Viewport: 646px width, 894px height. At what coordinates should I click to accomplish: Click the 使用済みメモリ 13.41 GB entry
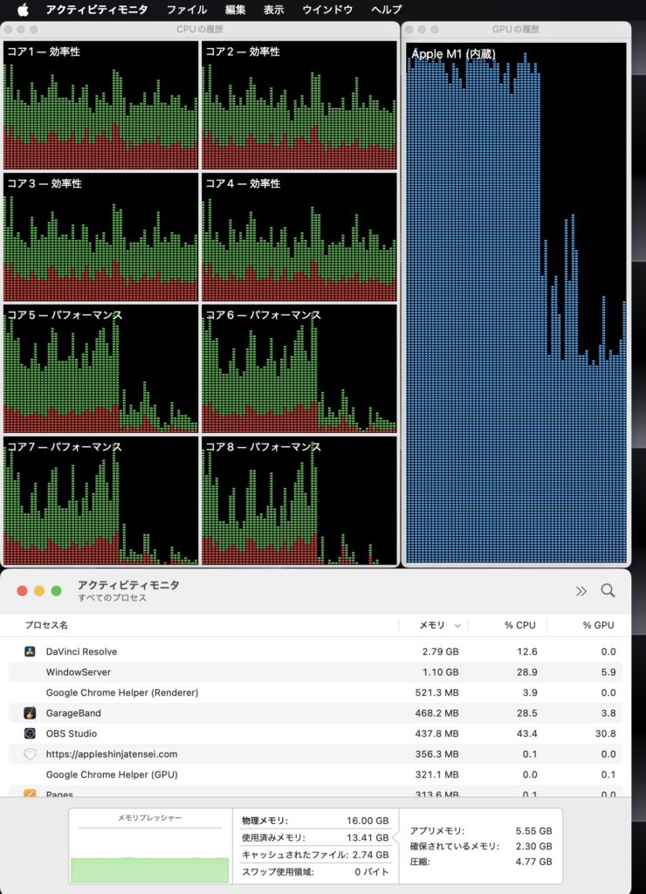[x=315, y=837]
